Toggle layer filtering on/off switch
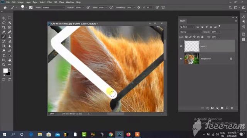The height and width of the screenshot is (138, 247). [220, 26]
